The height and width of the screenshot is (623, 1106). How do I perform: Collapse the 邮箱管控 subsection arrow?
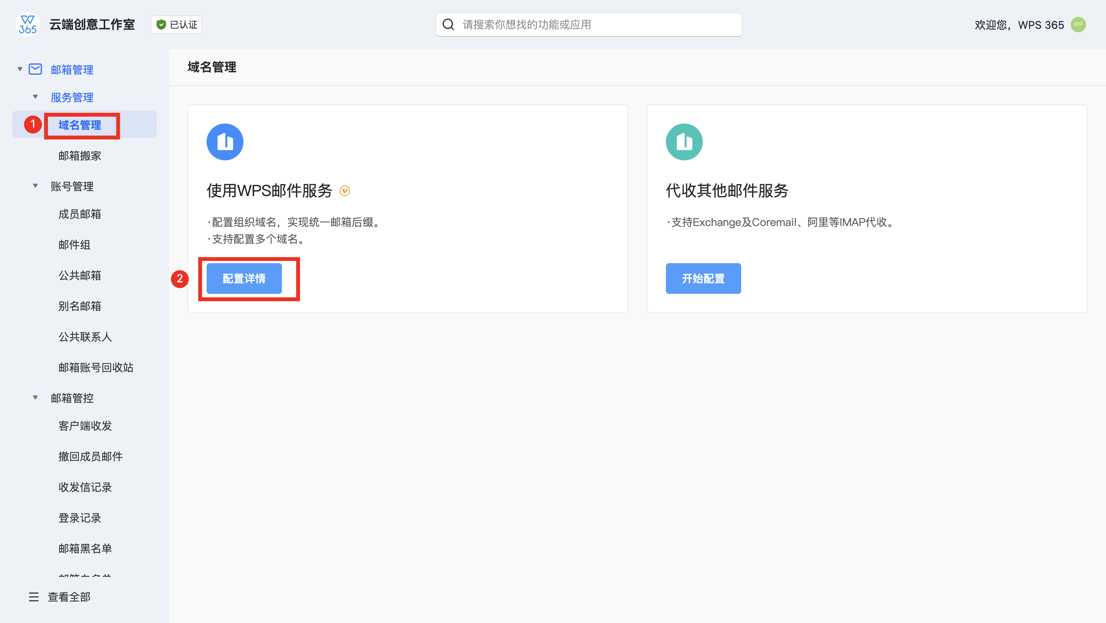(x=35, y=398)
